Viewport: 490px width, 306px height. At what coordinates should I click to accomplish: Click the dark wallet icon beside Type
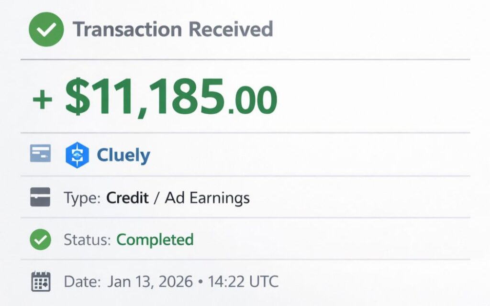(x=40, y=197)
